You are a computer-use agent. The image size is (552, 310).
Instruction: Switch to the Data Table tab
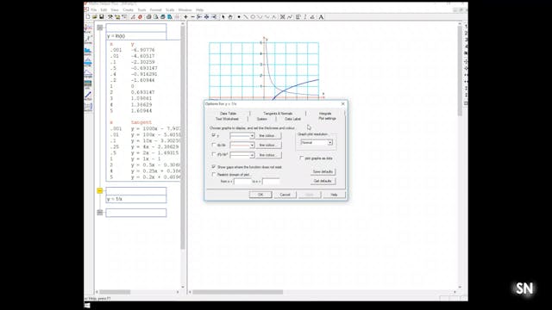coord(228,114)
